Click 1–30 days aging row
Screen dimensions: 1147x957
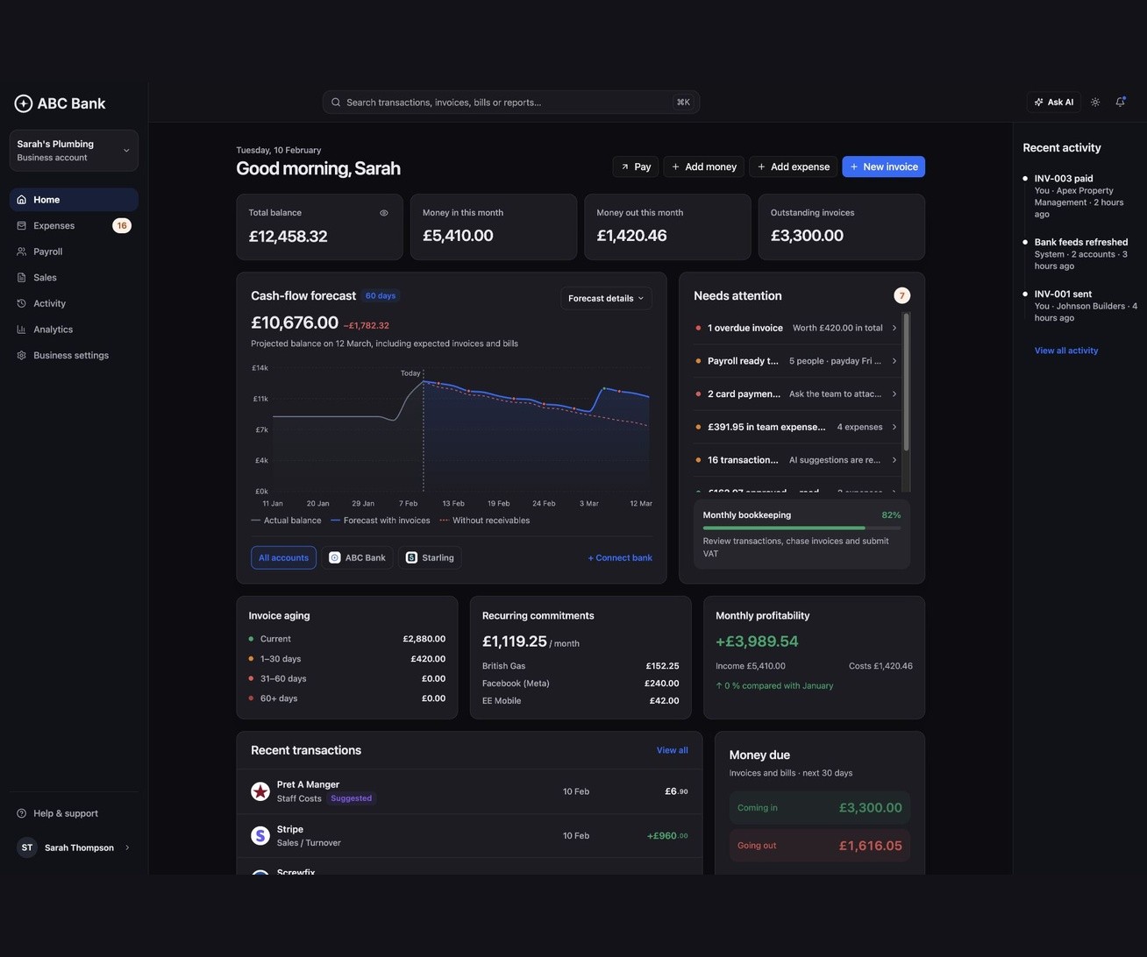(x=347, y=659)
